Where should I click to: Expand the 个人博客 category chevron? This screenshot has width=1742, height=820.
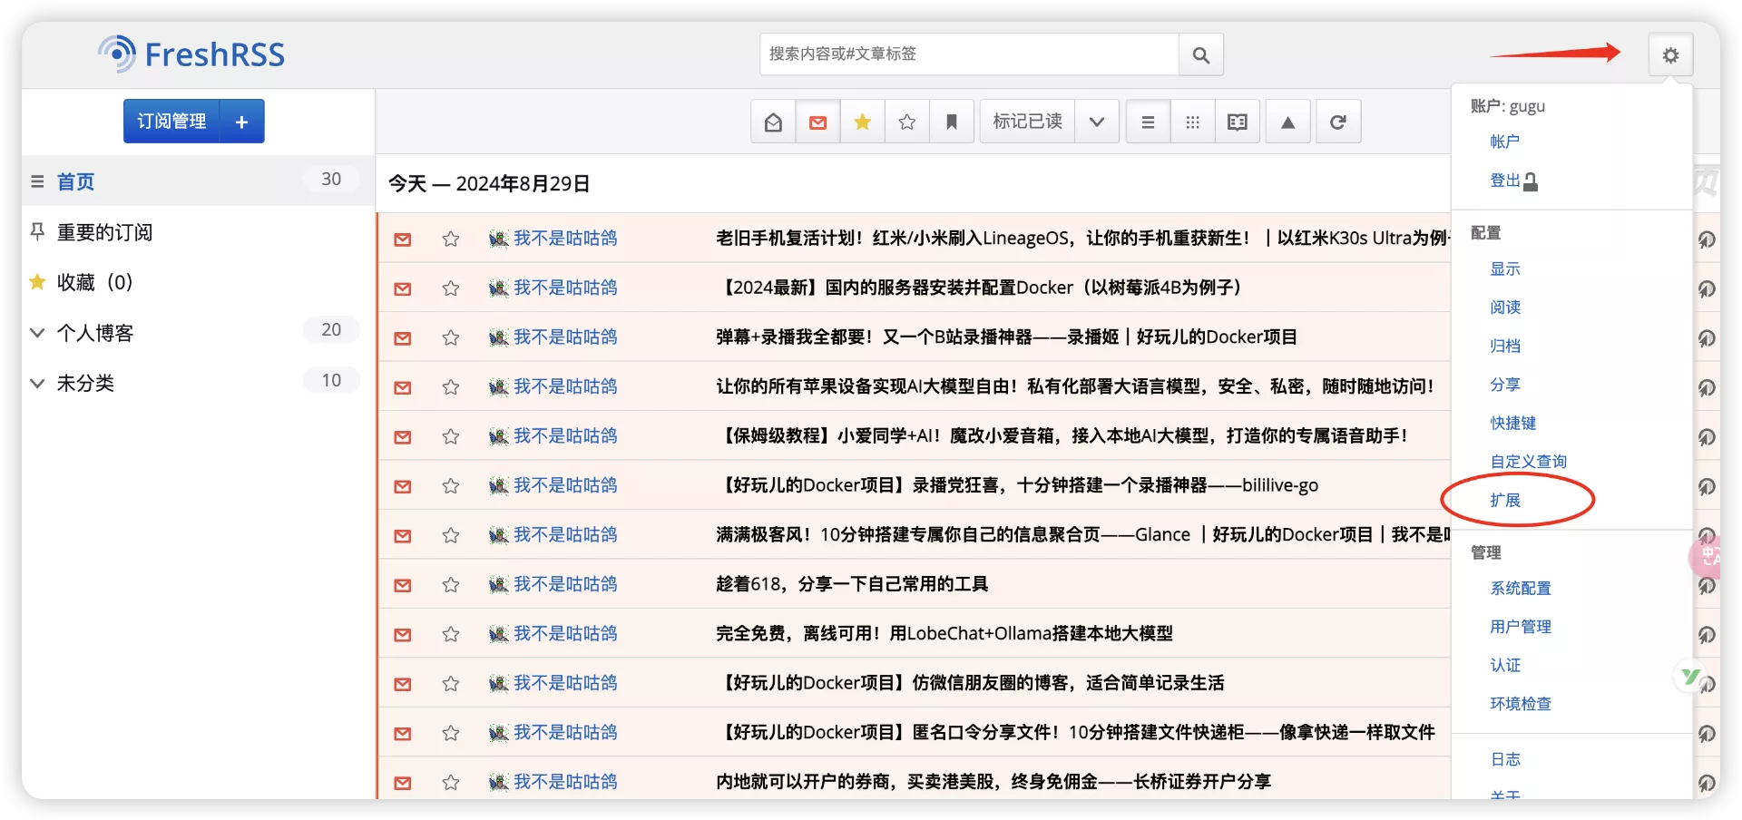(x=37, y=333)
